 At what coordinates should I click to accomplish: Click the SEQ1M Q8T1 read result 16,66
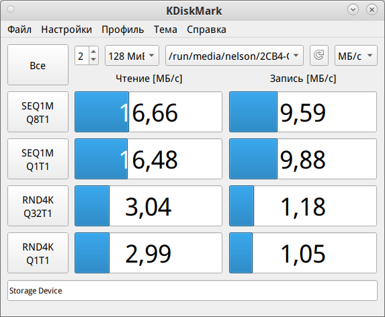(x=148, y=112)
